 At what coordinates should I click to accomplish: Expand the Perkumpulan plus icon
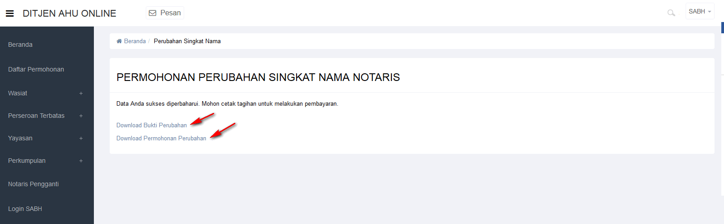(81, 161)
